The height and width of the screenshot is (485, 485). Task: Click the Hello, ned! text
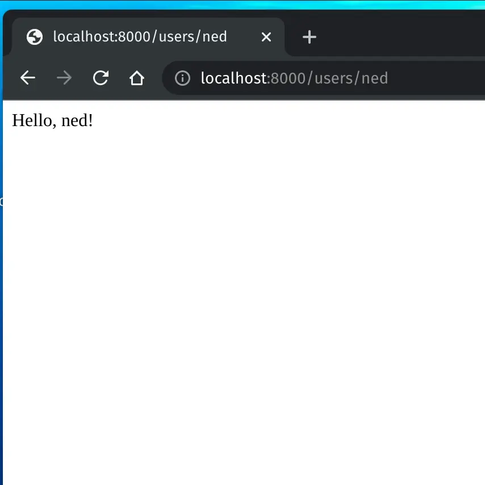(x=52, y=120)
